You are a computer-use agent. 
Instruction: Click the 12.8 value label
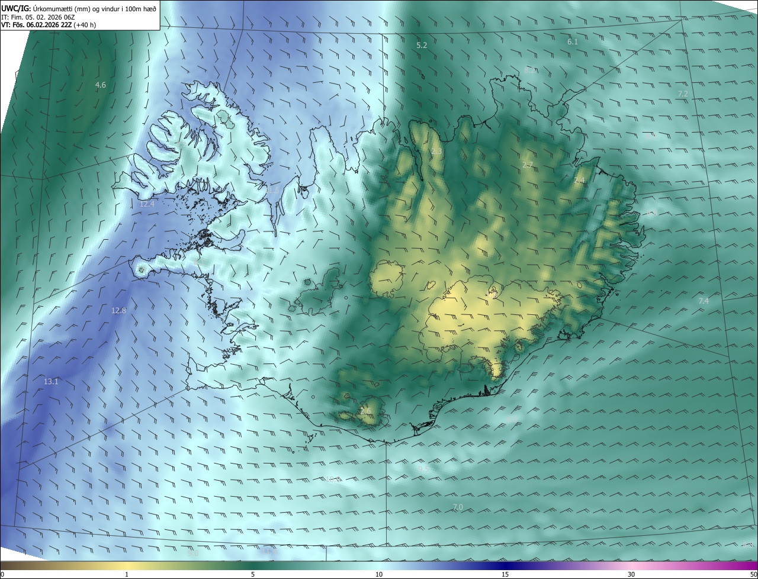(x=118, y=310)
